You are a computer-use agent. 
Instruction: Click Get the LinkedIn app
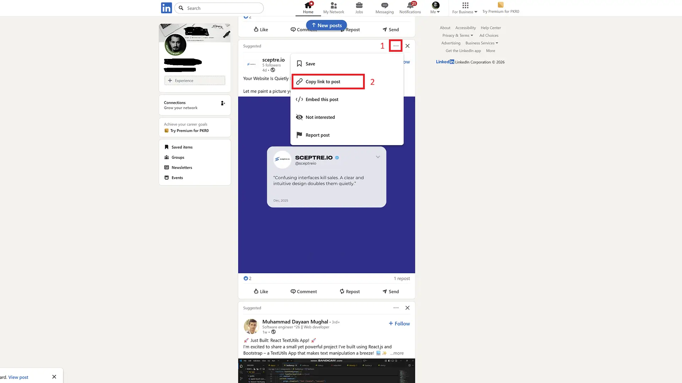(x=463, y=51)
